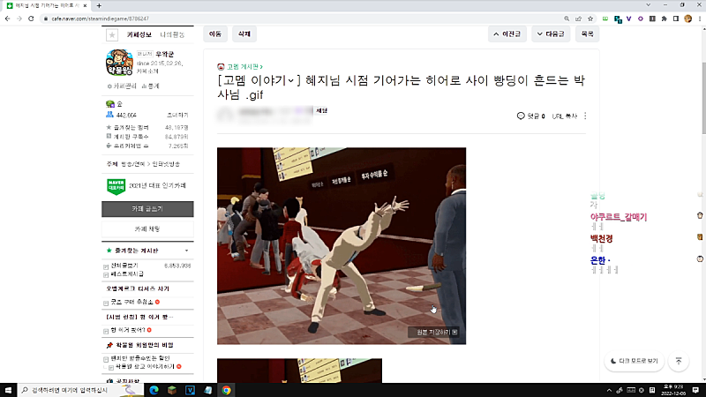This screenshot has width=706, height=397.
Task: Click the cafe favorite star box
Action: point(112,34)
